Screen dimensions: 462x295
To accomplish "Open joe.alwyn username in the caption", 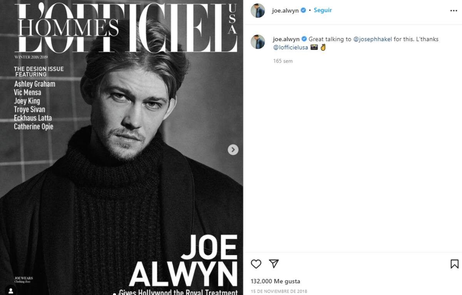I will 286,39.
